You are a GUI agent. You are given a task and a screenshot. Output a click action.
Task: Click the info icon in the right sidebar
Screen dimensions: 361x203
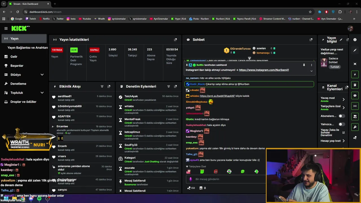(355, 40)
